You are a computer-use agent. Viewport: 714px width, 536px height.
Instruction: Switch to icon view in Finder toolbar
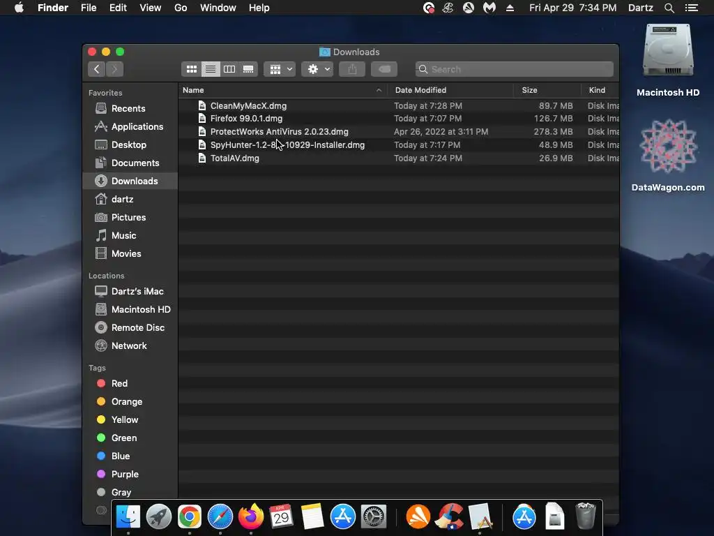point(192,69)
